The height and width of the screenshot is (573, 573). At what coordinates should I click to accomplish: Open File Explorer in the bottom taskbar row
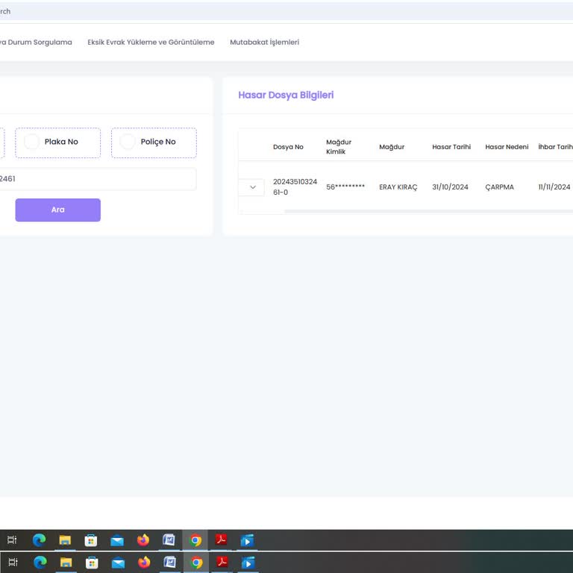tap(66, 563)
